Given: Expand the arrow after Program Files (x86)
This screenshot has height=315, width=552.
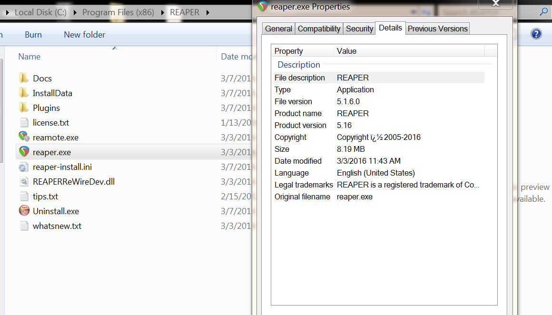Looking at the screenshot, I should pyautogui.click(x=162, y=12).
